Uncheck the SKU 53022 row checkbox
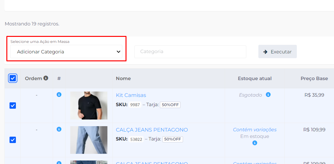 coord(13,140)
